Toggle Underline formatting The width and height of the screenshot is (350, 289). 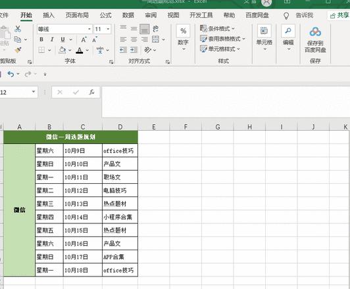coord(63,39)
